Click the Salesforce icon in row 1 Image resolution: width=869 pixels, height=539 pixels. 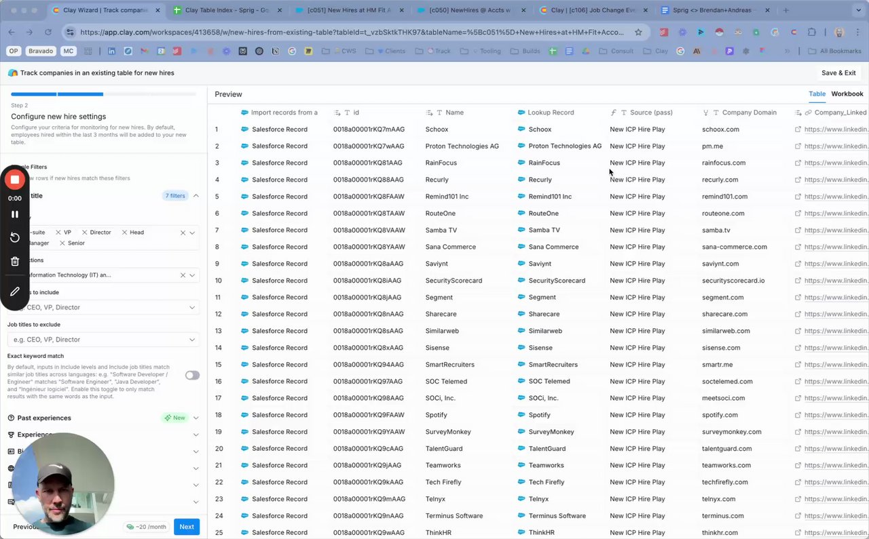point(244,129)
